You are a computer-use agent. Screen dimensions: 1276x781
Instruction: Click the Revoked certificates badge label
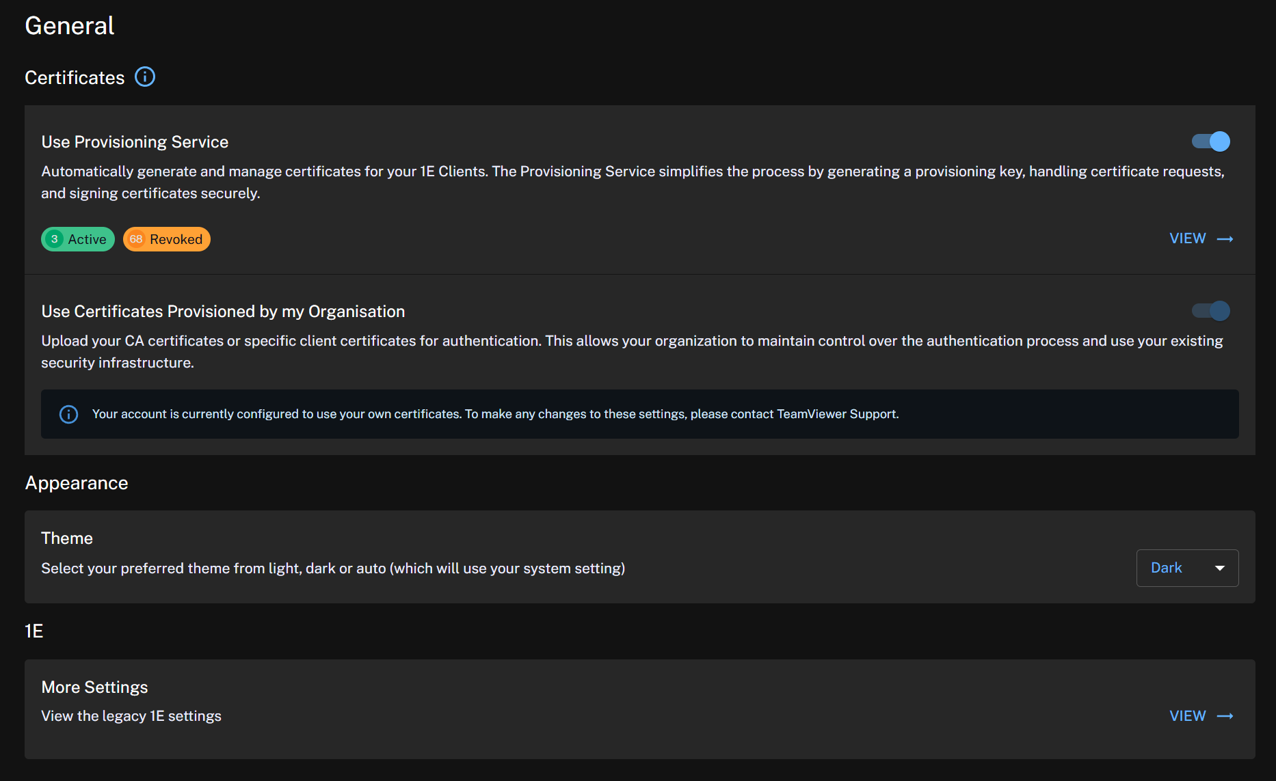tap(176, 239)
